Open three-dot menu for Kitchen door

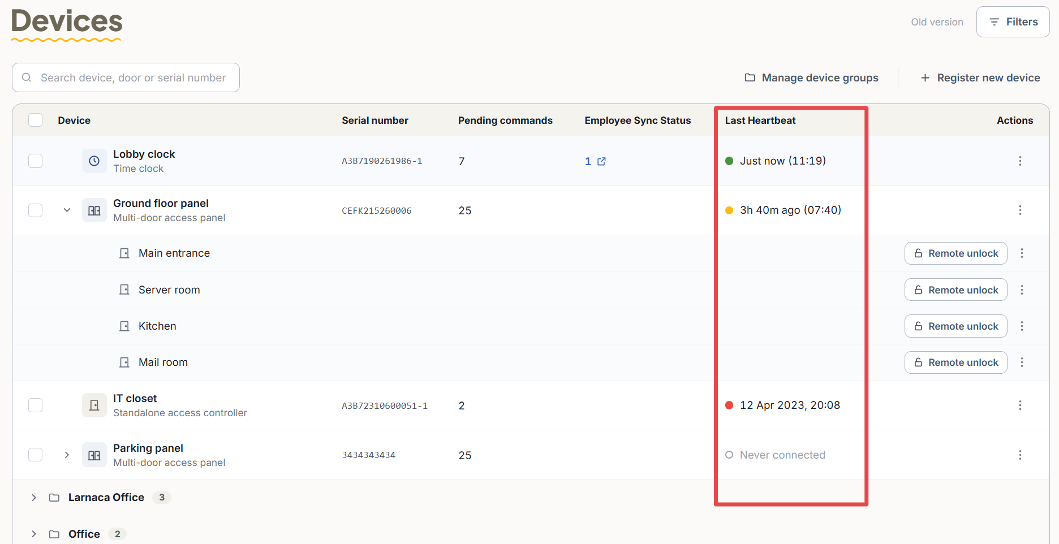coord(1022,326)
